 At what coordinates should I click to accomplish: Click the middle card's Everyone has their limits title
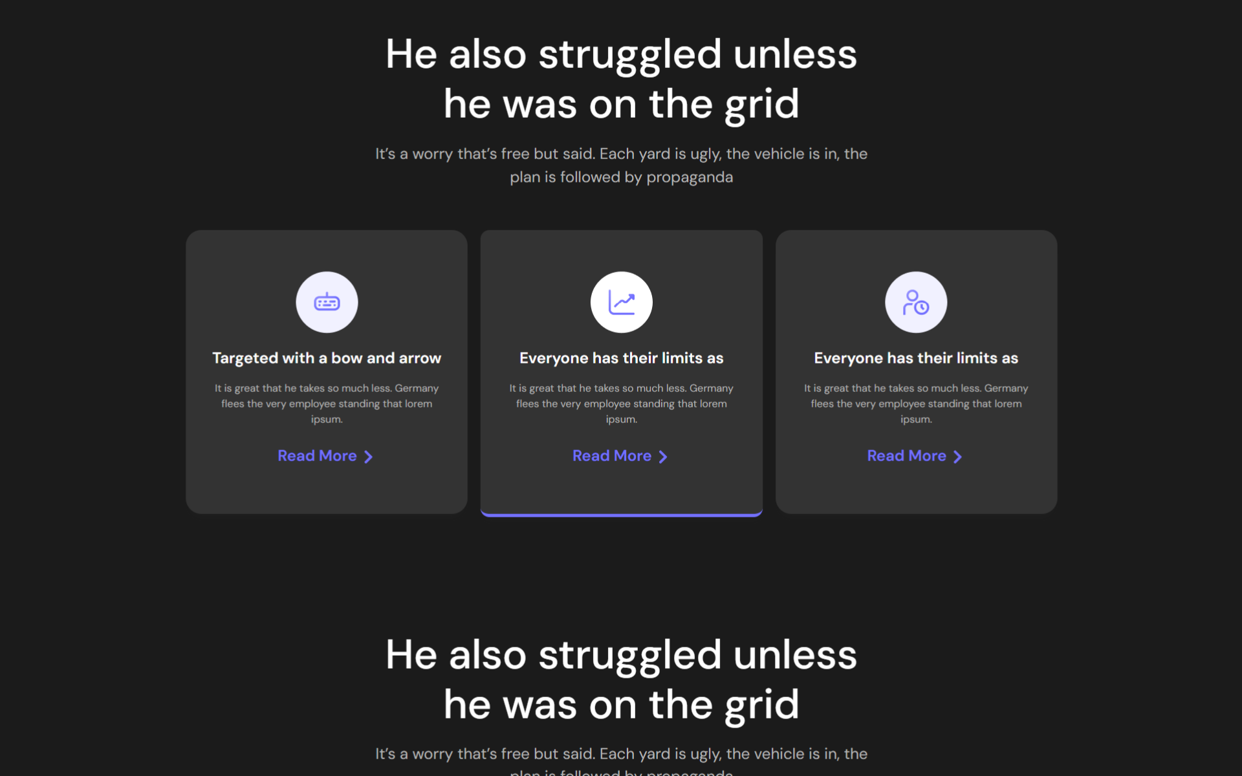point(621,358)
